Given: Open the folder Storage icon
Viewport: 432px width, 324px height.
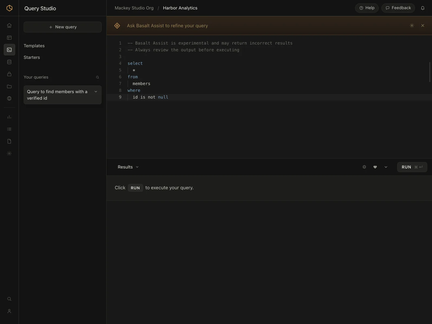Looking at the screenshot, I should (x=9, y=86).
